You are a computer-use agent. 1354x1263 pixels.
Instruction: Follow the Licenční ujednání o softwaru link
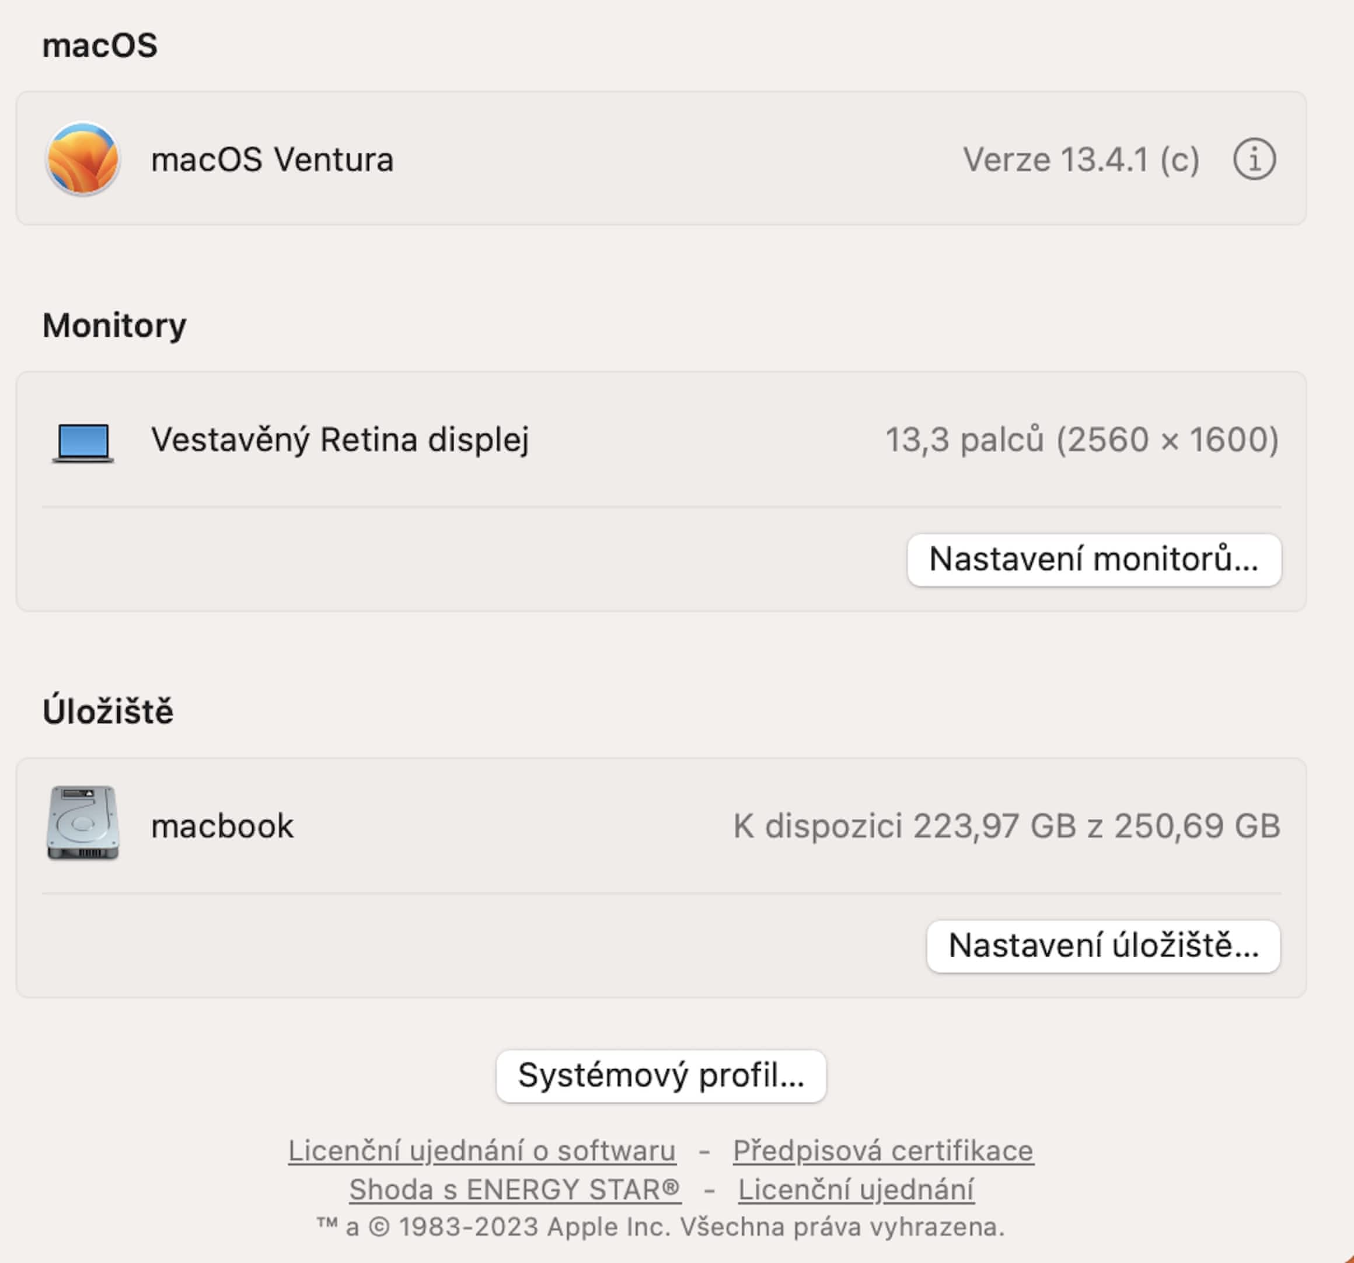point(481,1150)
